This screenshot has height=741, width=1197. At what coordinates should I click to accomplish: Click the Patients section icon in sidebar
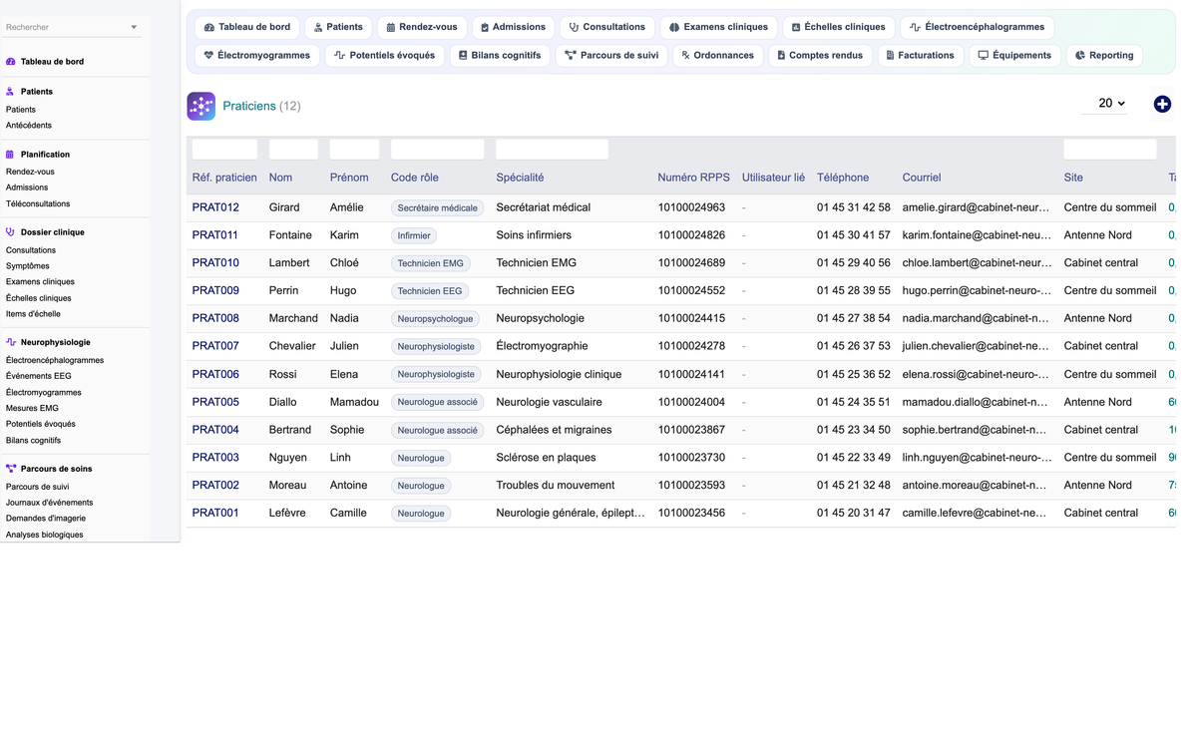pos(11,92)
